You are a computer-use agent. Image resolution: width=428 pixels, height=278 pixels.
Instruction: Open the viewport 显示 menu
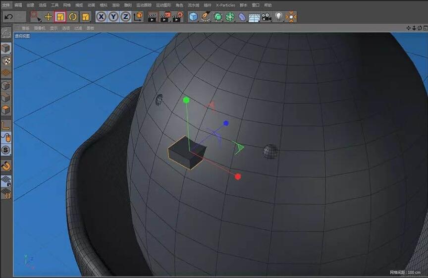coord(54,28)
